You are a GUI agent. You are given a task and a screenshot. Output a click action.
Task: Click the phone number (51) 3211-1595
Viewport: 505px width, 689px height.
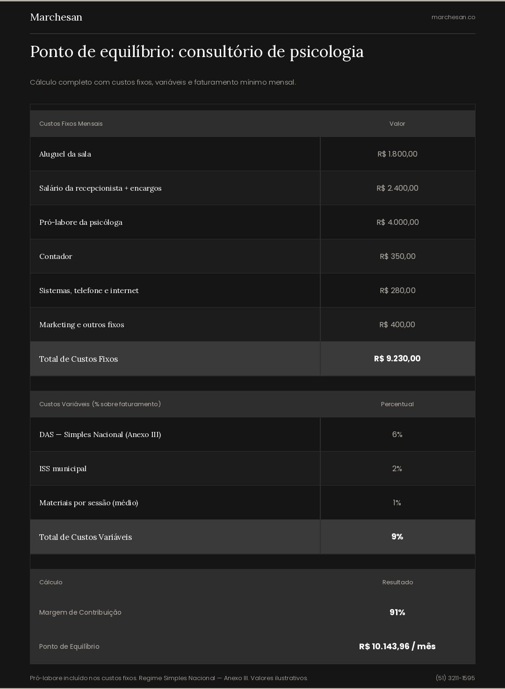[x=455, y=678]
